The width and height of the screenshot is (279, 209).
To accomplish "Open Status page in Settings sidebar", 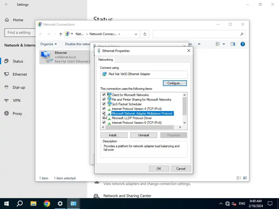I will 18,61.
